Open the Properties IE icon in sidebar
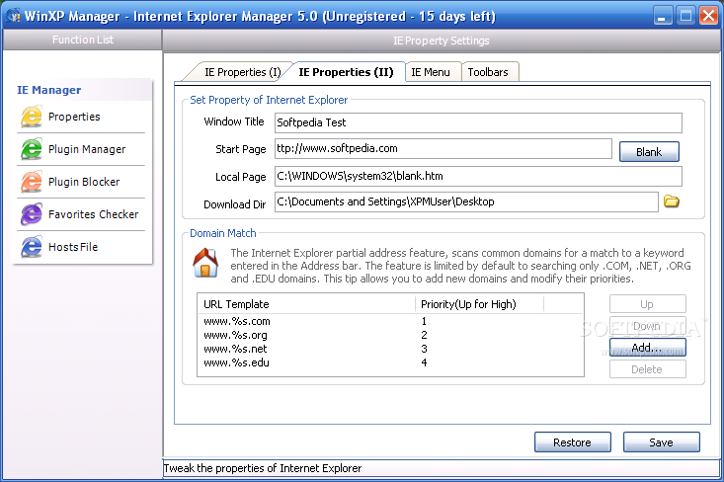This screenshot has height=482, width=724. (x=32, y=117)
